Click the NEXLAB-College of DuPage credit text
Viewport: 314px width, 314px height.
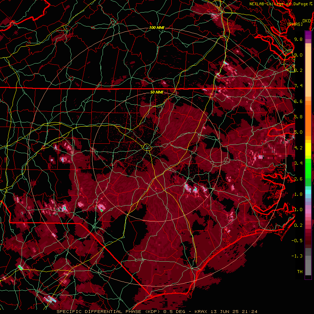(281, 4)
